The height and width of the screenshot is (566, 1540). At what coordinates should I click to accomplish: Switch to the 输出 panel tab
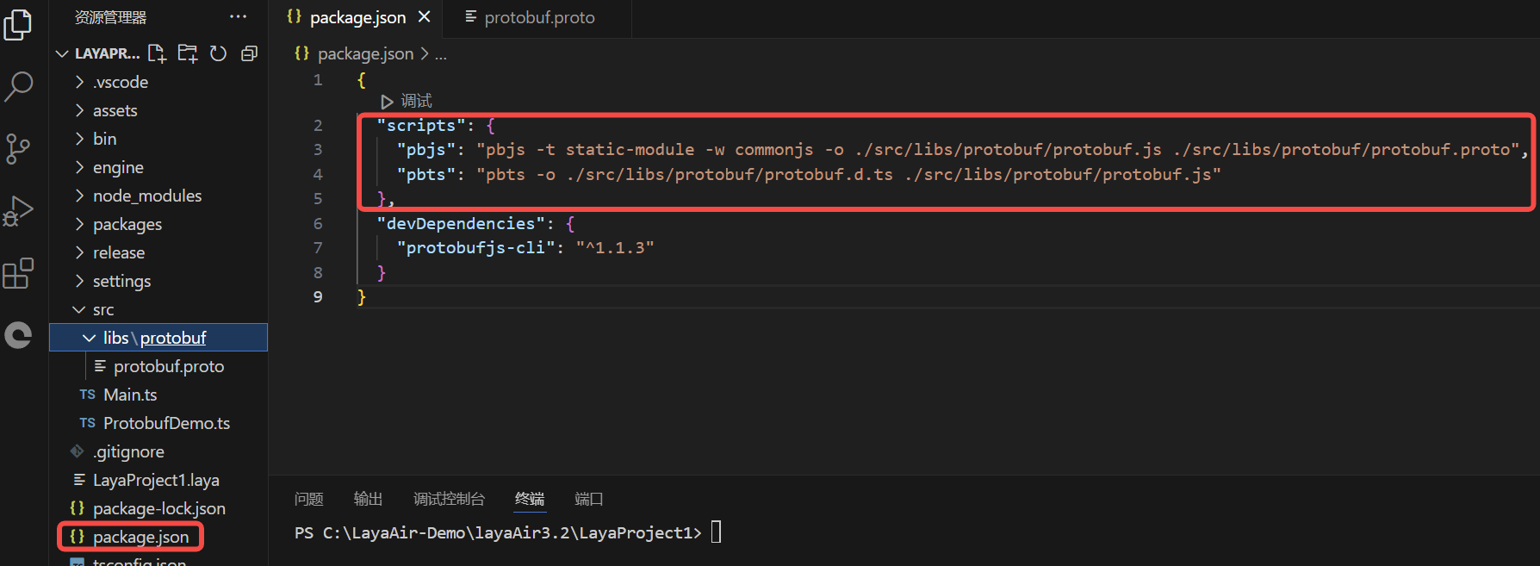coord(368,499)
